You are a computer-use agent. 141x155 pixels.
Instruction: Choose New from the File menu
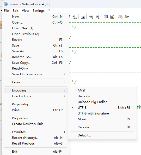pyautogui.click(x=35, y=17)
